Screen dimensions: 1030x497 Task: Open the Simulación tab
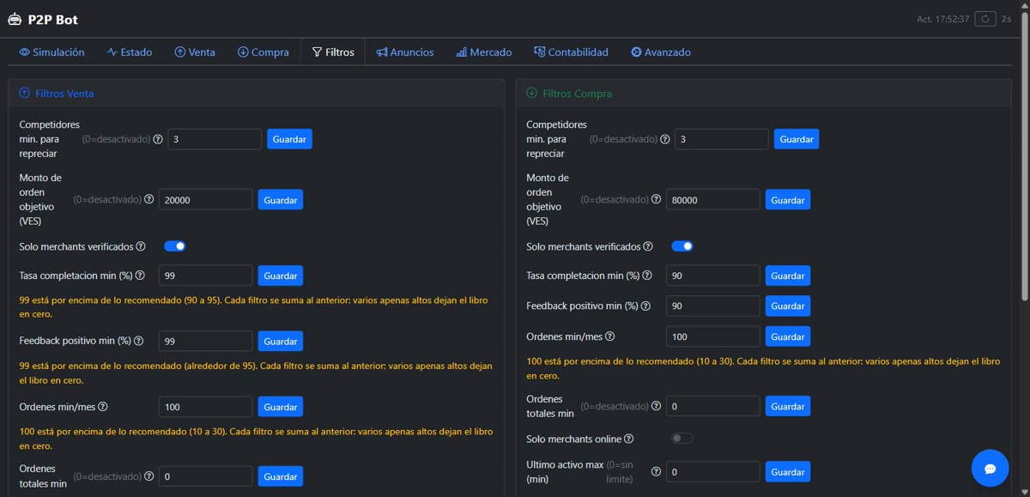(x=51, y=52)
